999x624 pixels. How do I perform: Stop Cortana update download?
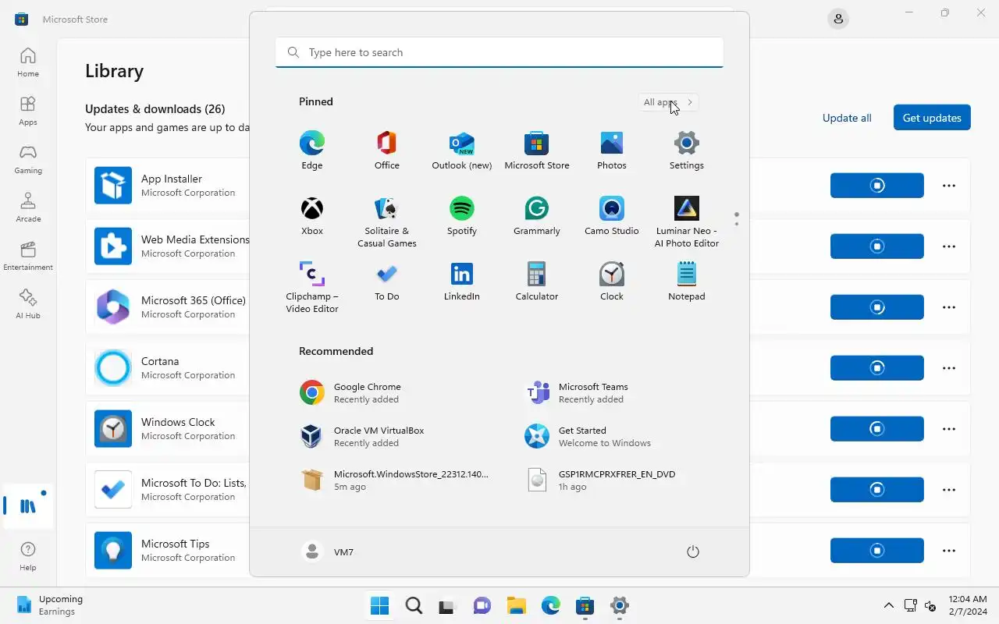point(877,368)
